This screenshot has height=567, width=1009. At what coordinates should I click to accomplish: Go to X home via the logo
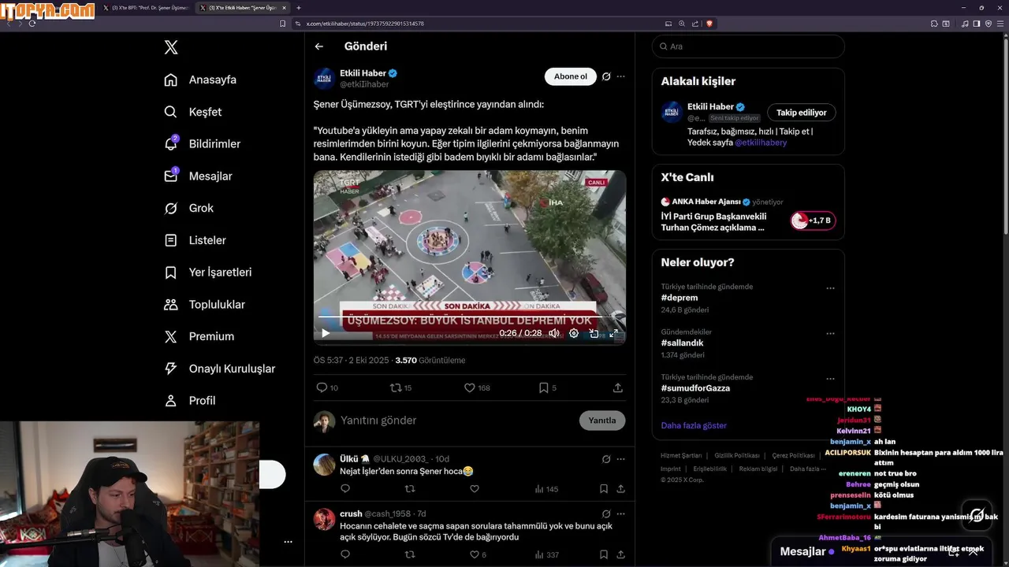tap(171, 47)
